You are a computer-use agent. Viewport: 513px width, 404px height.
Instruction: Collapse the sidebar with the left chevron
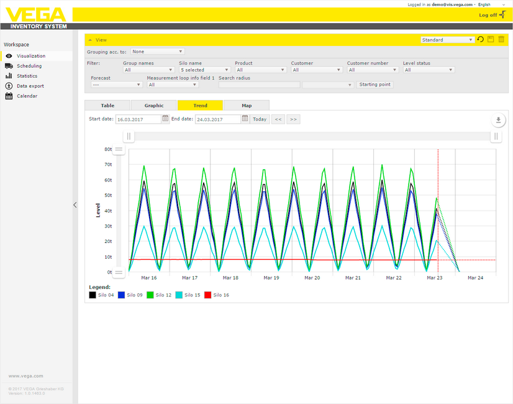75,204
